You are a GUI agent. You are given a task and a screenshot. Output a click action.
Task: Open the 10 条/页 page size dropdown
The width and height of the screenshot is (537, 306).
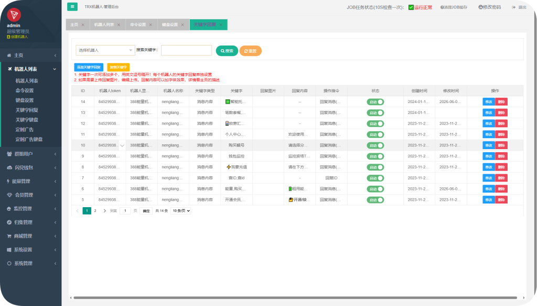[x=181, y=211]
